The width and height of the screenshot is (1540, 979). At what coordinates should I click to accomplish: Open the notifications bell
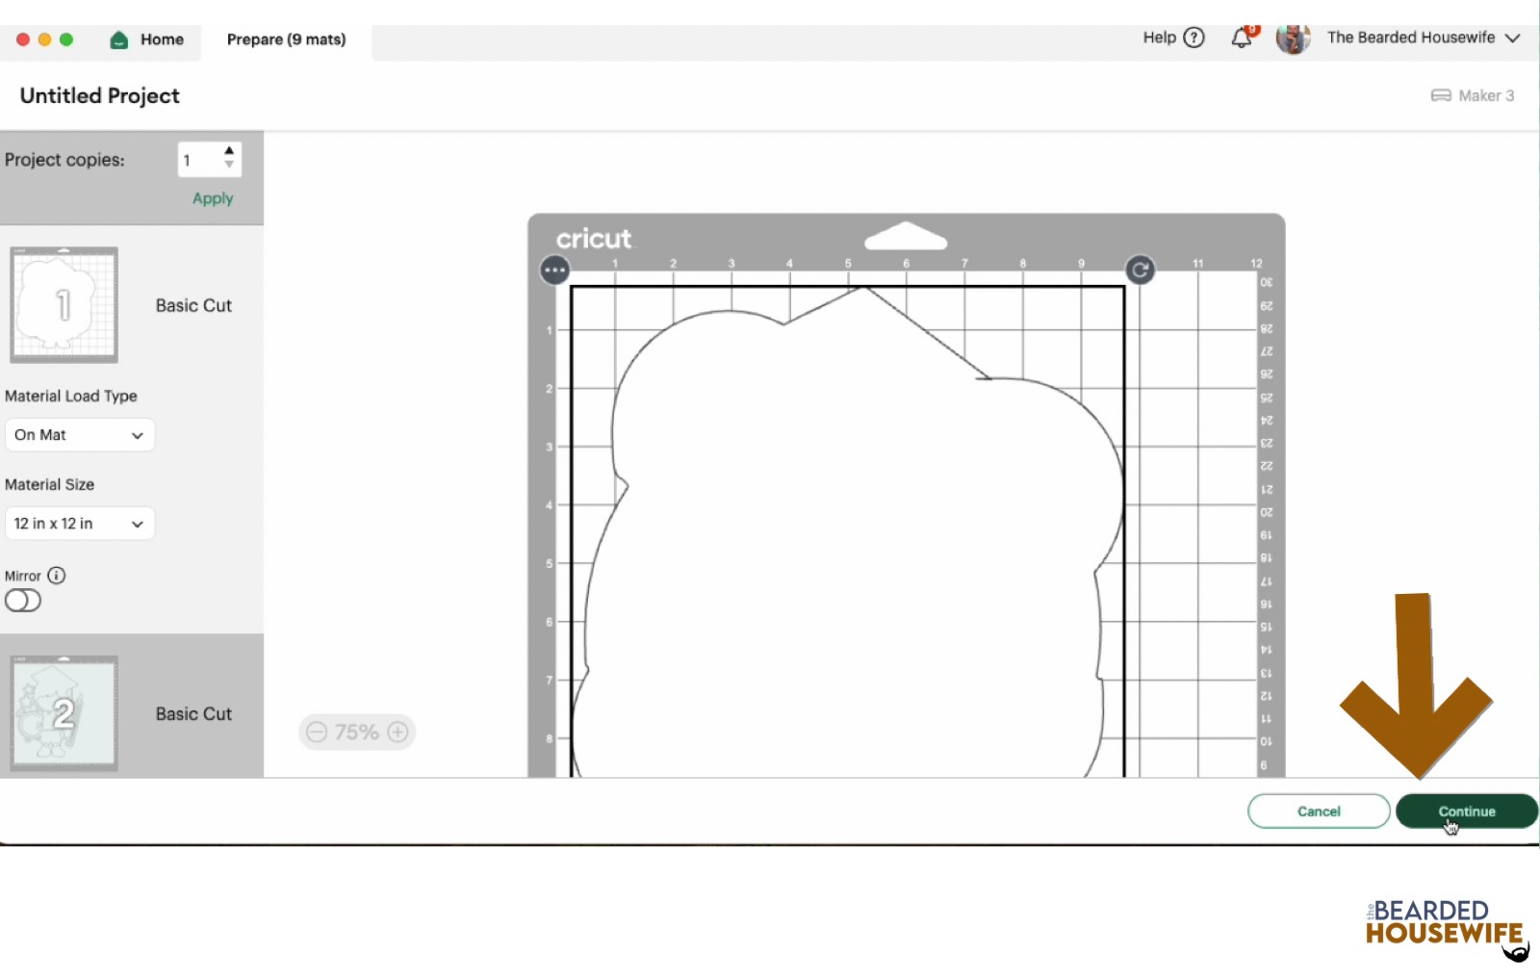(x=1242, y=39)
